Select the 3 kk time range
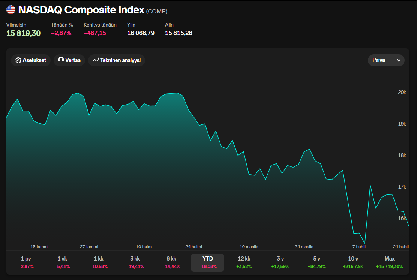Screen dimensions: 417x280 coord(135,262)
